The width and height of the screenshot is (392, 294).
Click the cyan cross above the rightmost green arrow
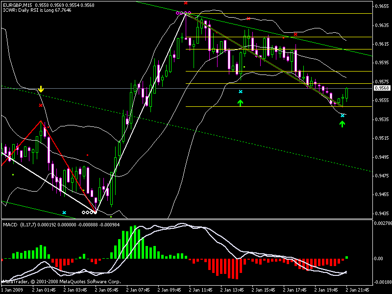[342, 115]
